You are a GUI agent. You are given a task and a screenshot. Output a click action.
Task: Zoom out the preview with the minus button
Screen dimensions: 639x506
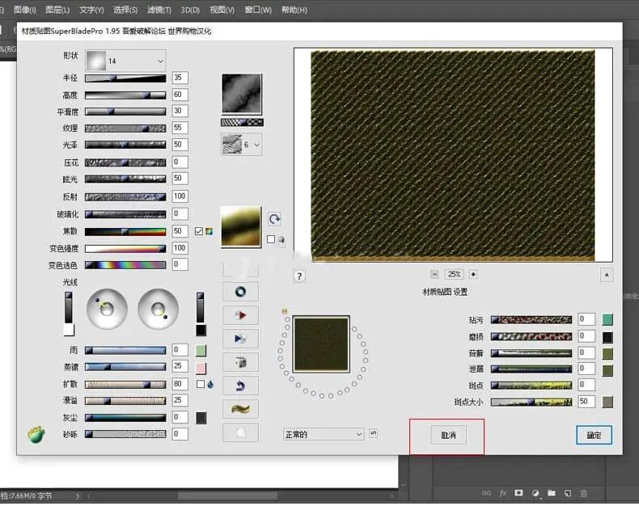[434, 274]
